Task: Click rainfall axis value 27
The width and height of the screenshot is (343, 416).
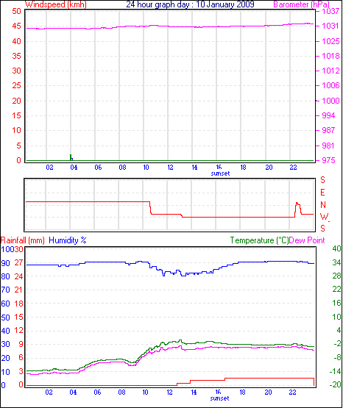Action: (18, 263)
